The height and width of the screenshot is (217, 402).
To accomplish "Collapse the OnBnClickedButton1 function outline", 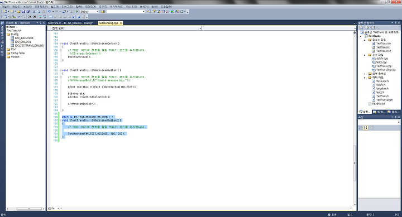I will (x=61, y=70).
